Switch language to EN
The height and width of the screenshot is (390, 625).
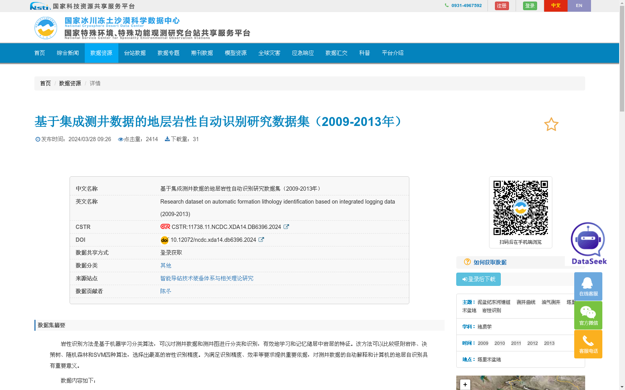(x=579, y=6)
